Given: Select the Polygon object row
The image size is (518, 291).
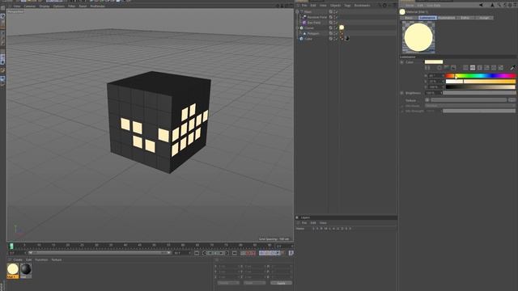Looking at the screenshot, I should (x=313, y=33).
